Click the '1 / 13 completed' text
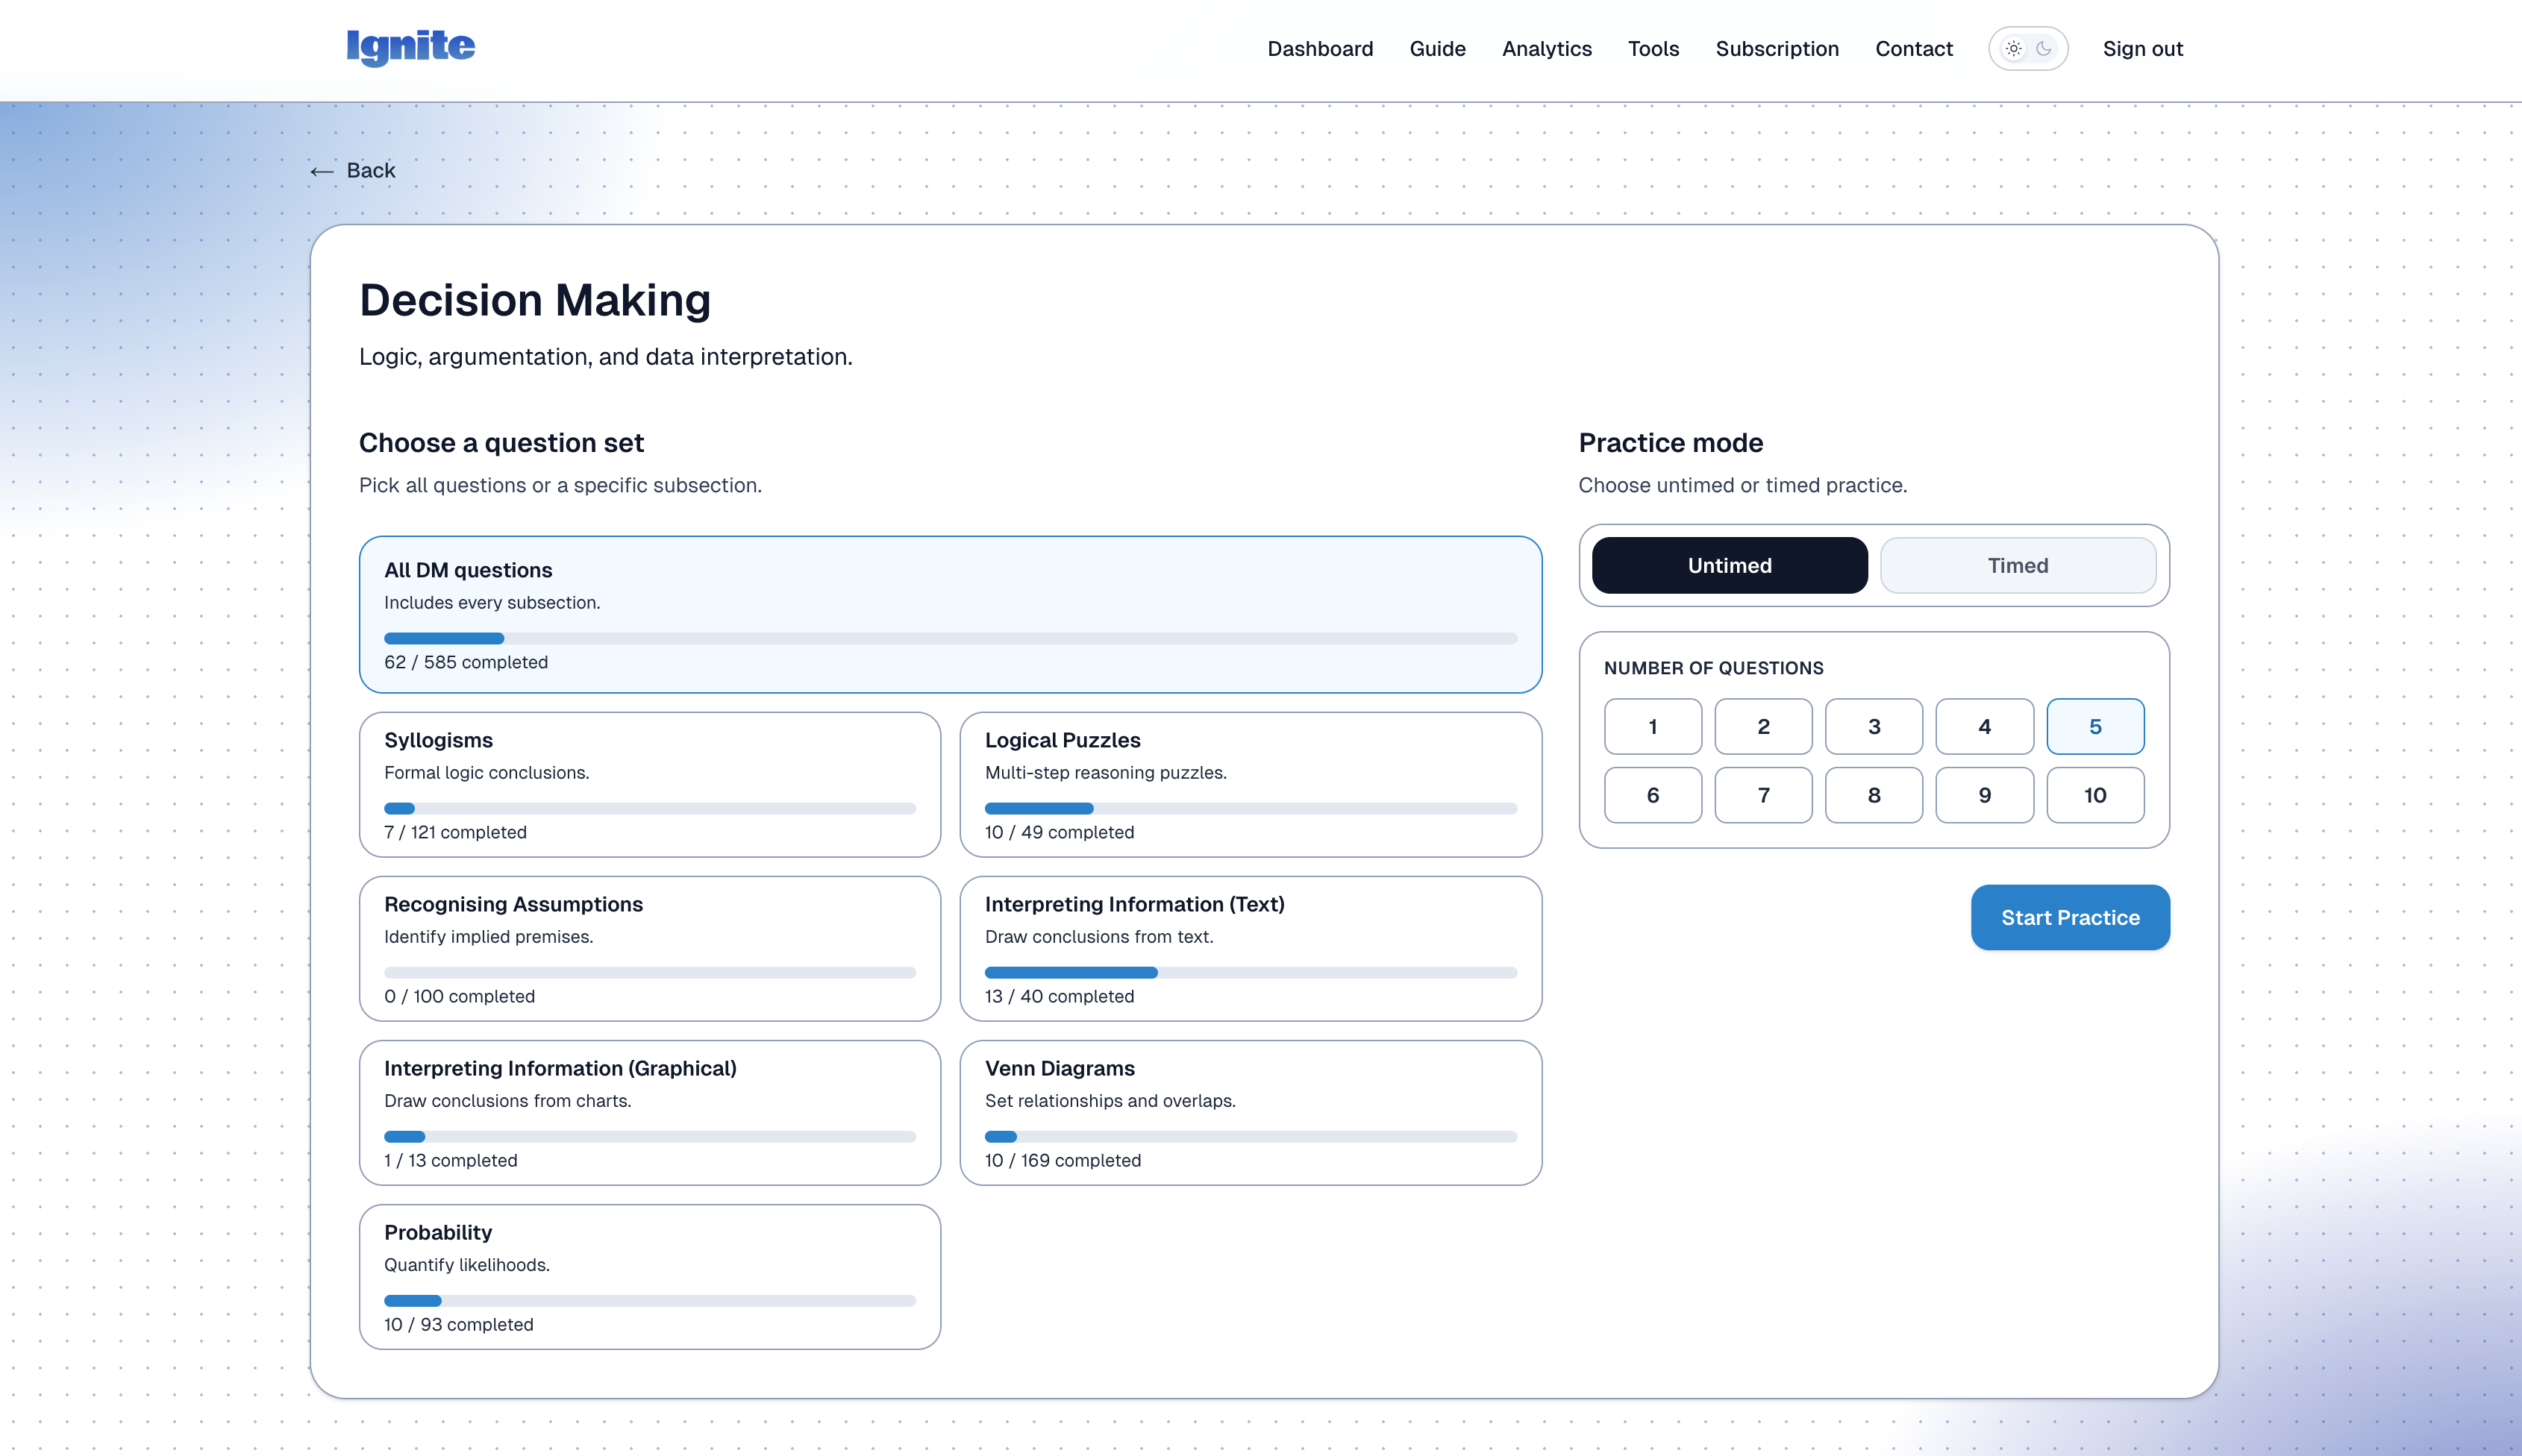This screenshot has height=1456, width=2522. (450, 1160)
